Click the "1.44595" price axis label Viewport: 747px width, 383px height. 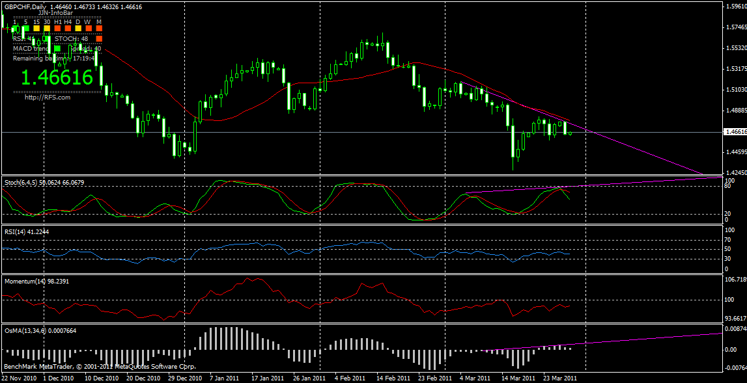point(735,152)
